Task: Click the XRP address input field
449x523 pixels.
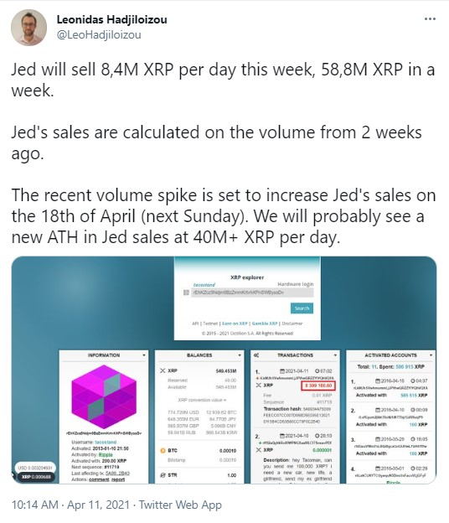Action: [x=252, y=293]
